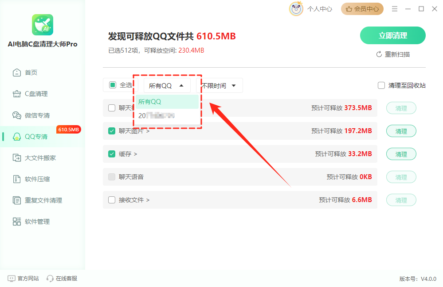The width and height of the screenshot is (443, 287).
Task: Click the AI C-disk cleaner app logo
Action: pyautogui.click(x=43, y=25)
